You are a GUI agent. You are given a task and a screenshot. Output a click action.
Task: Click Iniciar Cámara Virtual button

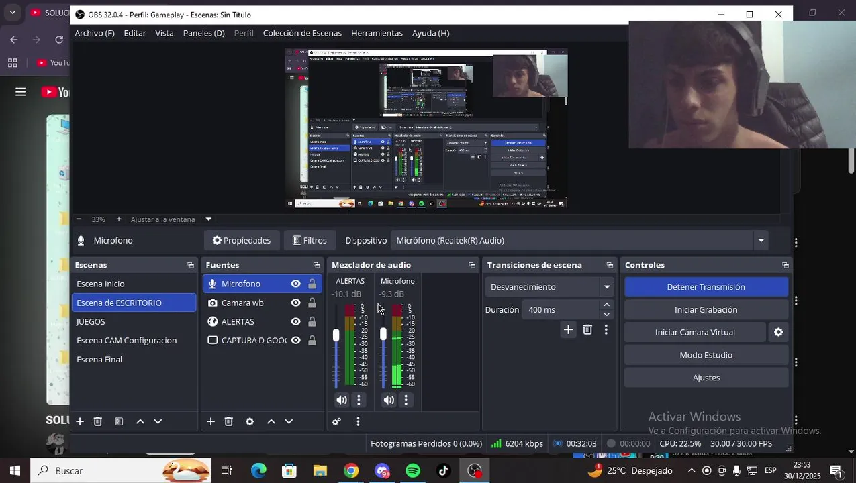tap(695, 333)
